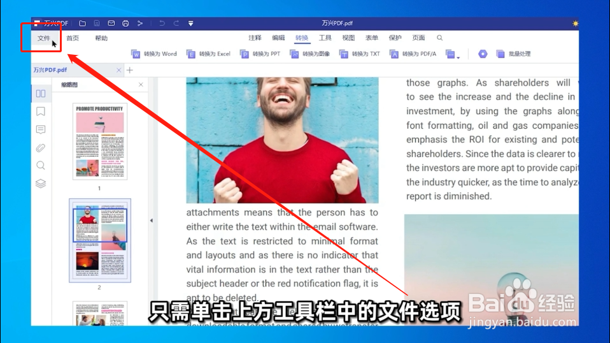
Task: Open the thumbnails panel sidebar icon
Action: tap(41, 94)
